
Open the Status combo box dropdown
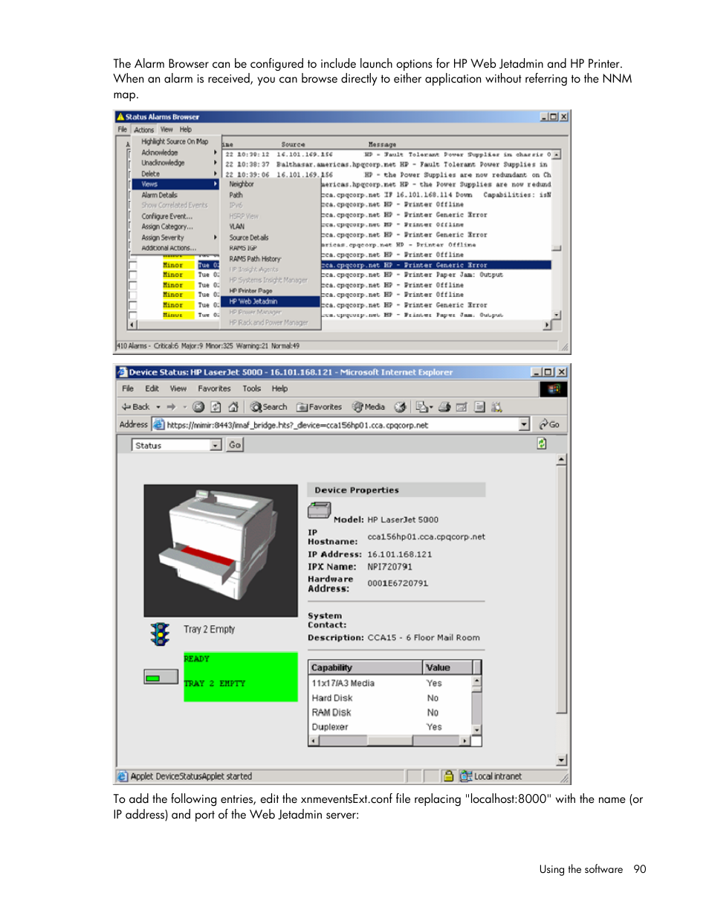(216, 445)
